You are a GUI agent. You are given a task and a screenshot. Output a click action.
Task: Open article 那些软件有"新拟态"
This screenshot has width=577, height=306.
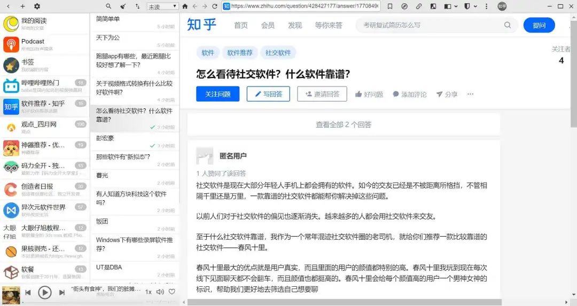tap(135, 160)
